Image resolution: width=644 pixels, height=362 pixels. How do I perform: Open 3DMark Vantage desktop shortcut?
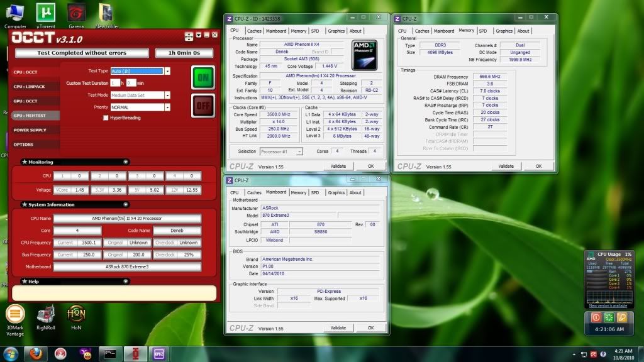pos(15,314)
